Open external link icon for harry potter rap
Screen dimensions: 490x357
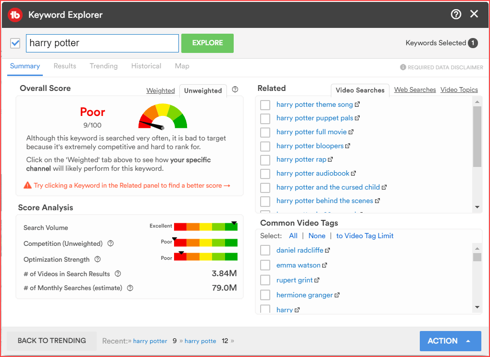tap(330, 159)
